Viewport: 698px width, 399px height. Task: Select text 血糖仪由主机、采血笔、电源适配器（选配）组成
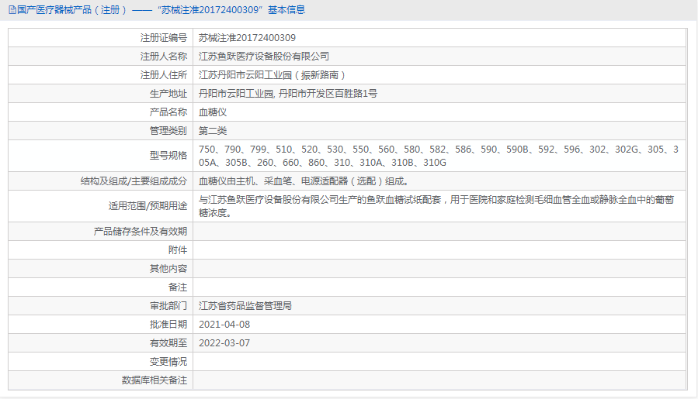[x=304, y=181]
